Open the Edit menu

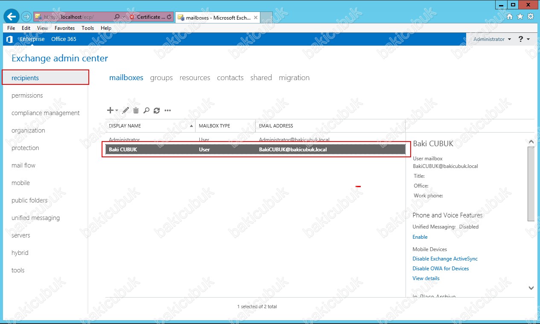point(26,28)
